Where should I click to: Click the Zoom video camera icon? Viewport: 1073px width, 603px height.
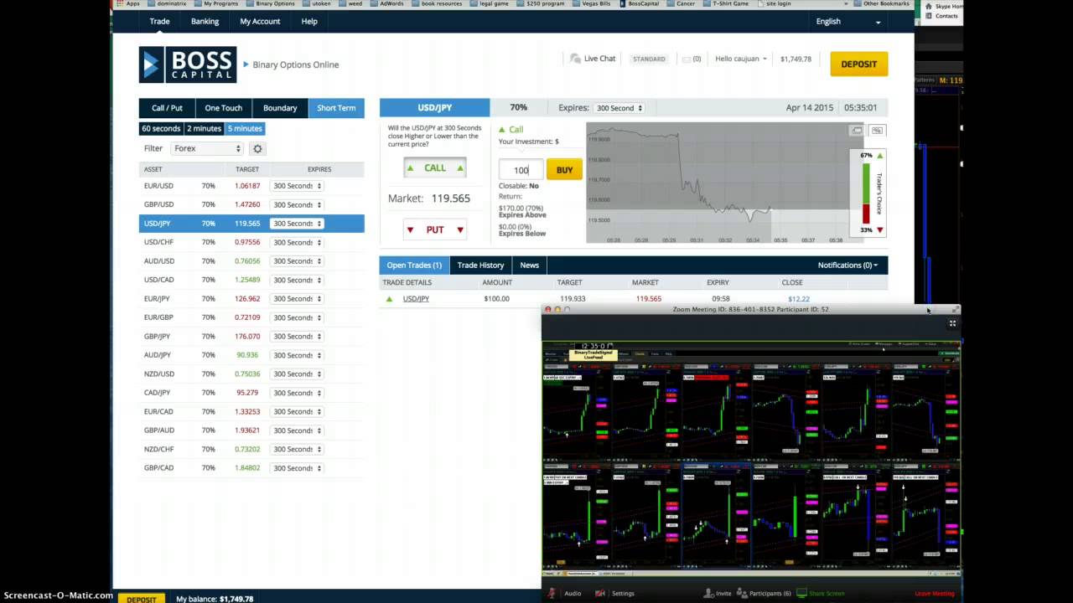(600, 593)
